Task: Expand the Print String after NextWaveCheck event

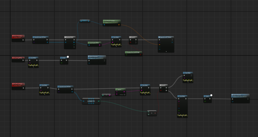Action: coord(44,94)
